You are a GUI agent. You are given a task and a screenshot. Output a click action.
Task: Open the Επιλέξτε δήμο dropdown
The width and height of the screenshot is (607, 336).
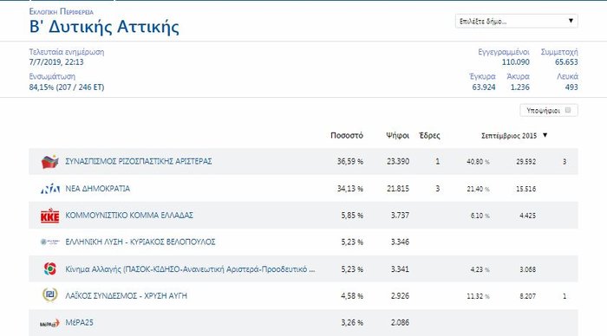(517, 22)
